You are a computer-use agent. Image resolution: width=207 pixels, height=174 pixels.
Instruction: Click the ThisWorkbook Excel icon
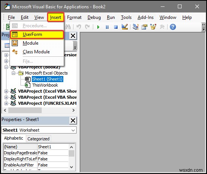coord(27,85)
